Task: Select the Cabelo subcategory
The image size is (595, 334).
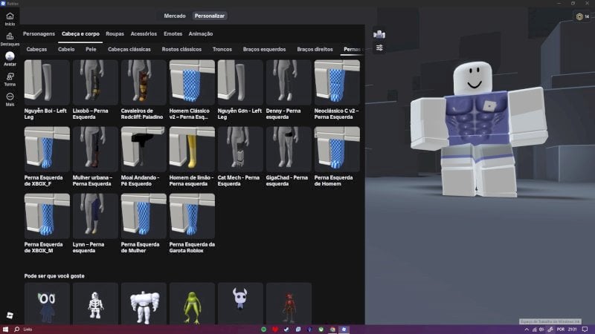Action: pos(66,49)
